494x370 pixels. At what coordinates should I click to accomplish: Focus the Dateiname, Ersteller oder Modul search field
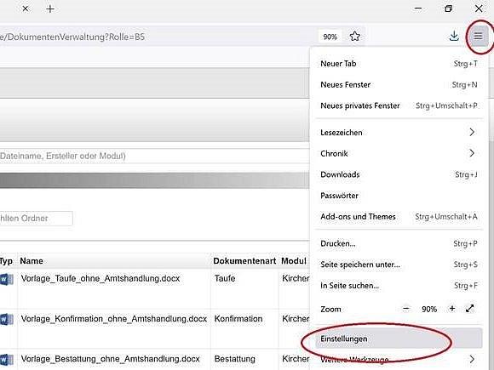[x=154, y=156]
